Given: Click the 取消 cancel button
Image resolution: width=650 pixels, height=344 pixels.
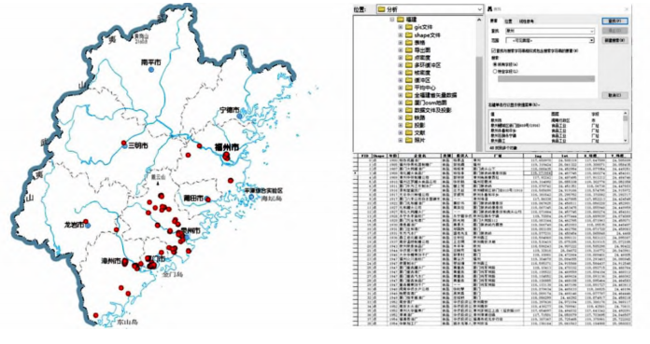Looking at the screenshot, I should 615,95.
